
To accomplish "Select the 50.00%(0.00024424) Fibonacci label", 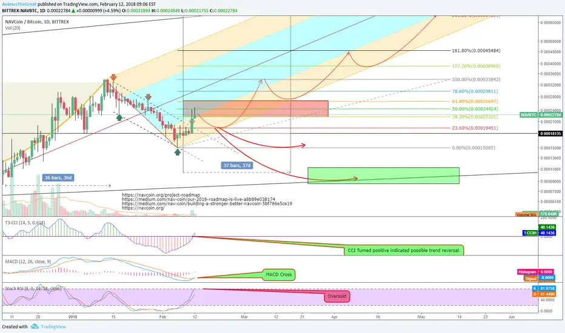I will (x=475, y=109).
